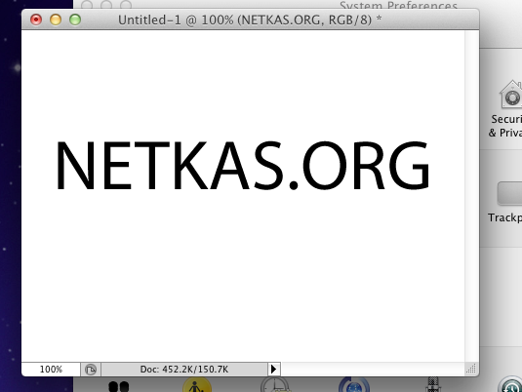Click the status bar icon beside zoom field
Screen dimensions: 522x392
pos(91,370)
